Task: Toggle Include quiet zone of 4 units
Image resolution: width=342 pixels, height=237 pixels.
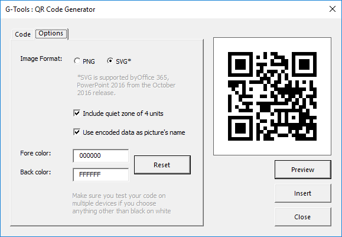Action: [x=118, y=113]
